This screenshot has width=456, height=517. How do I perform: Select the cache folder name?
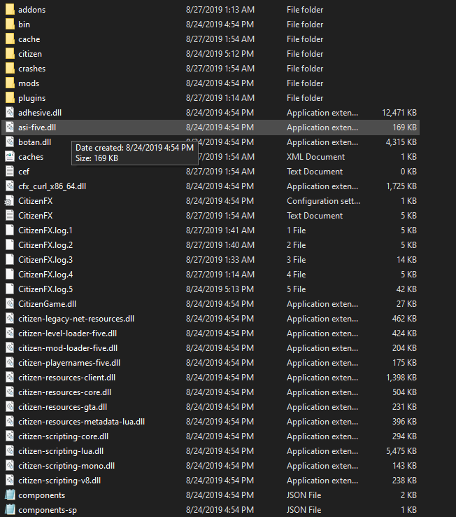(29, 39)
